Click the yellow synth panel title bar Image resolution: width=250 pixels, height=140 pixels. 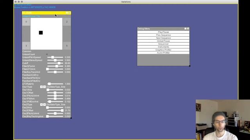click(x=46, y=13)
